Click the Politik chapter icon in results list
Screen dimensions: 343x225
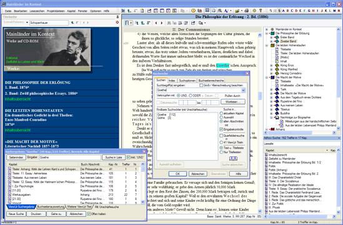(x=266, y=166)
